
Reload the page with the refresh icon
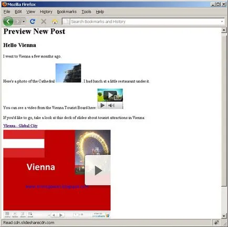33,22
